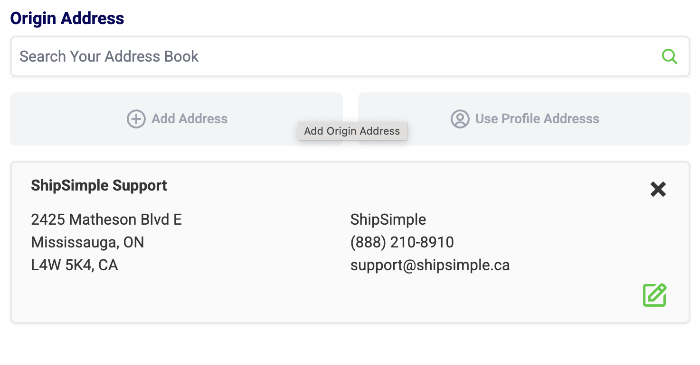Click the profile person icon
Screen dimensions: 700x365
tap(460, 119)
